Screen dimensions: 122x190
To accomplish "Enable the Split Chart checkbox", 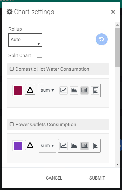I will pos(40,55).
